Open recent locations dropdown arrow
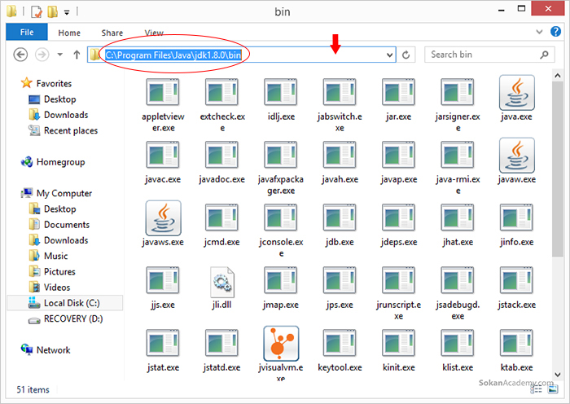This screenshot has width=570, height=404. tap(60, 55)
